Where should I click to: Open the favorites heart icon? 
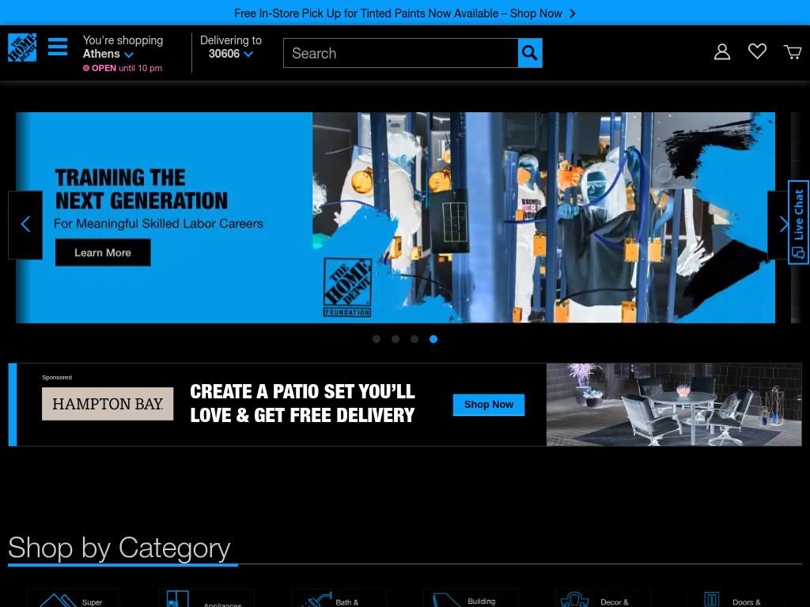pos(757,51)
